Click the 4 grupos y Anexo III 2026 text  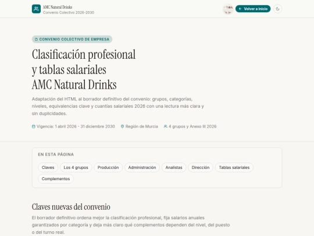[x=192, y=126]
